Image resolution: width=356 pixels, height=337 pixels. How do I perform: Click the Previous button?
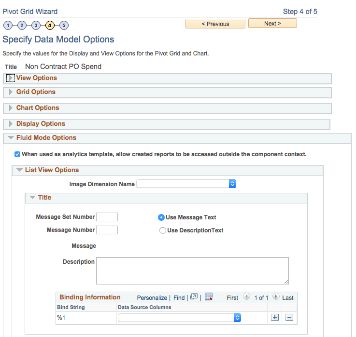215,24
